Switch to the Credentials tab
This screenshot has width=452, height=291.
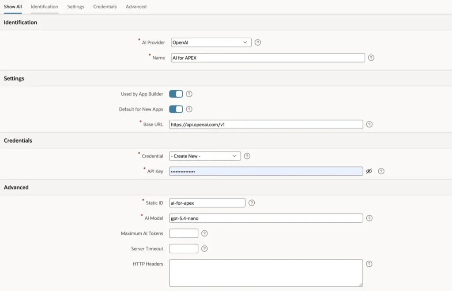pos(105,7)
